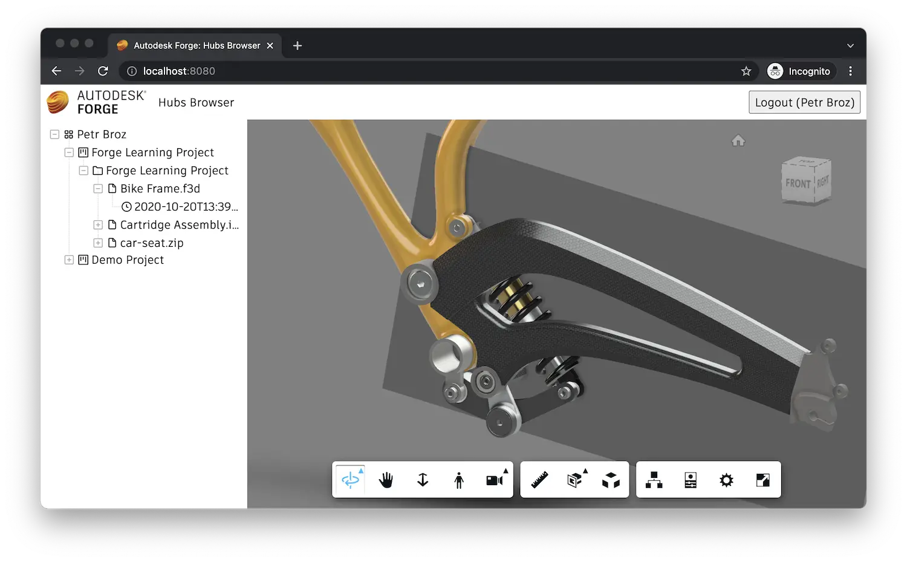Open the browser three-dot menu
The image size is (907, 562).
point(850,71)
